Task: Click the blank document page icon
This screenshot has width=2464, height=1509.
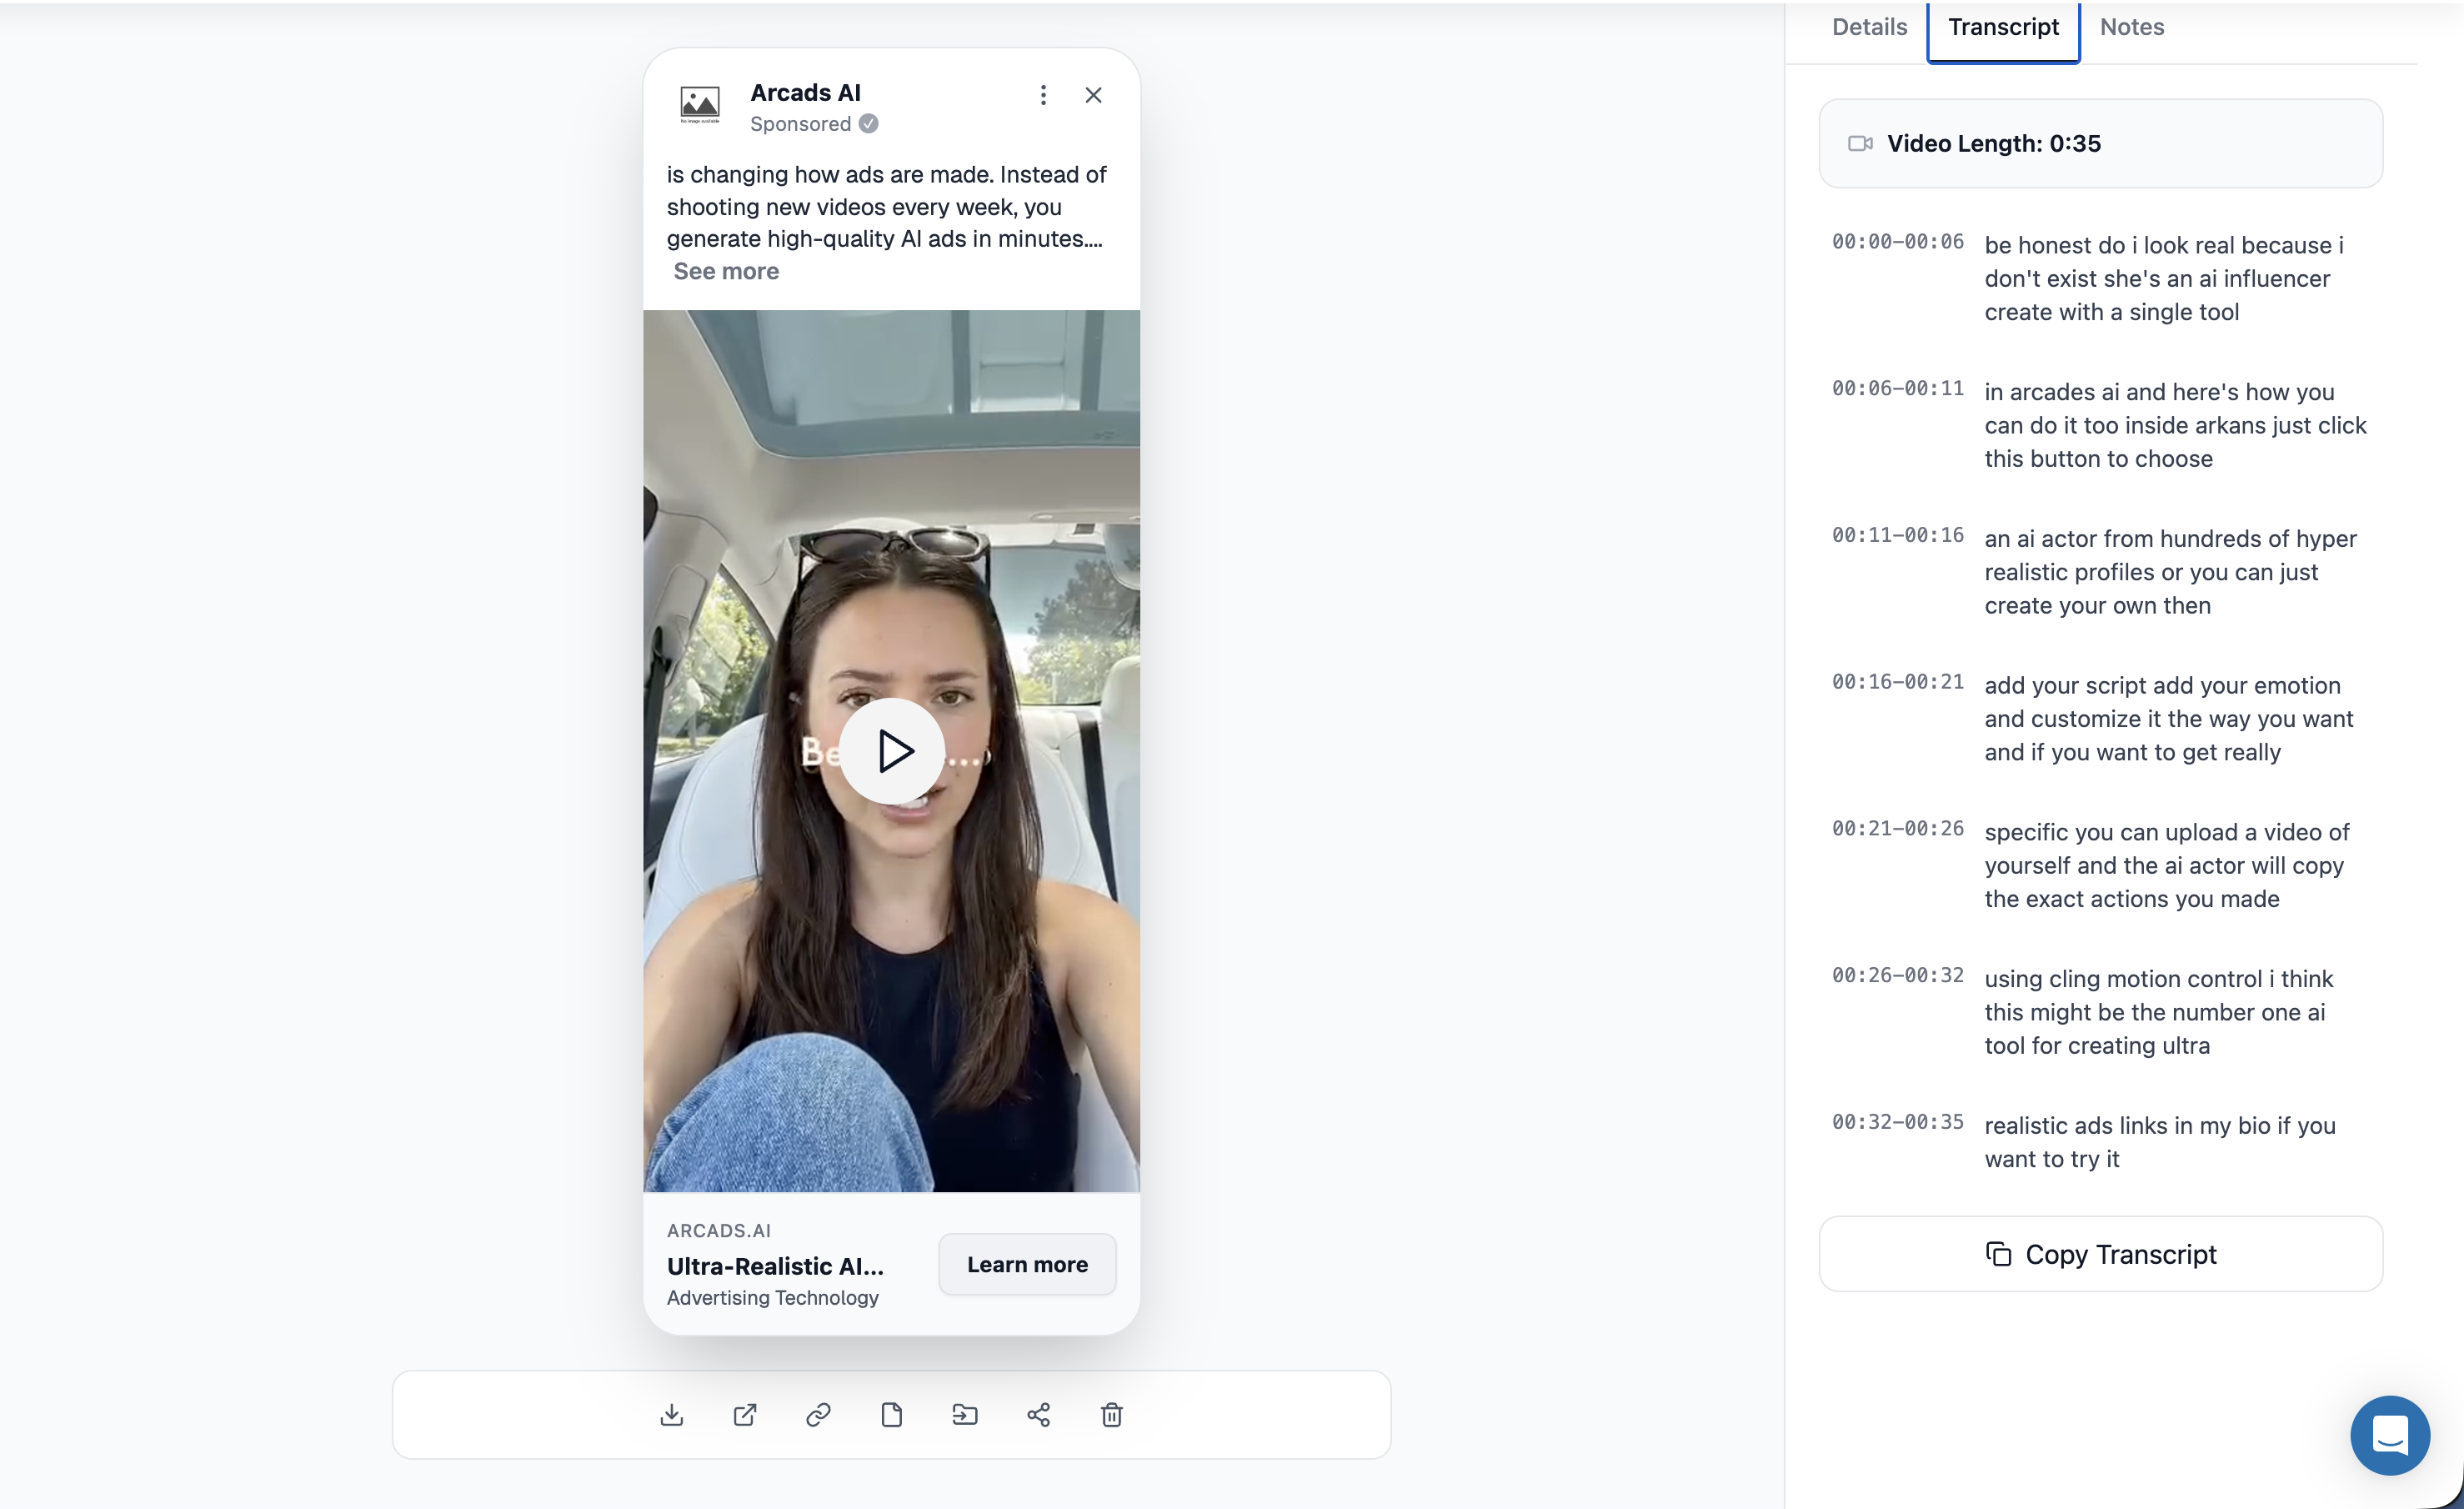Action: 892,1414
